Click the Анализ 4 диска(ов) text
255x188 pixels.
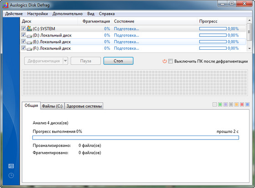click(51, 123)
